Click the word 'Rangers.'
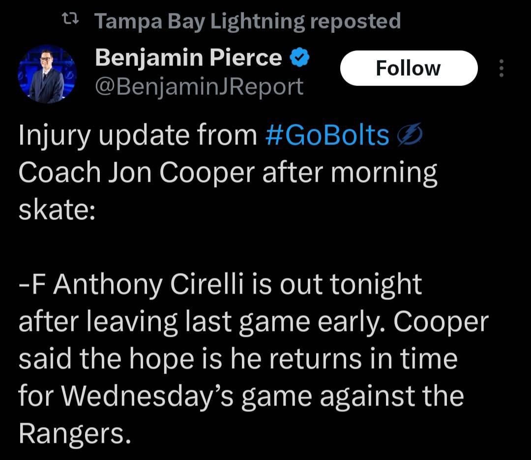 tap(75, 433)
